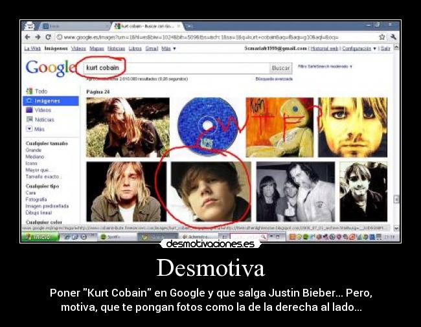Click the browser forward arrow
This screenshot has height=327, width=421.
[38, 37]
